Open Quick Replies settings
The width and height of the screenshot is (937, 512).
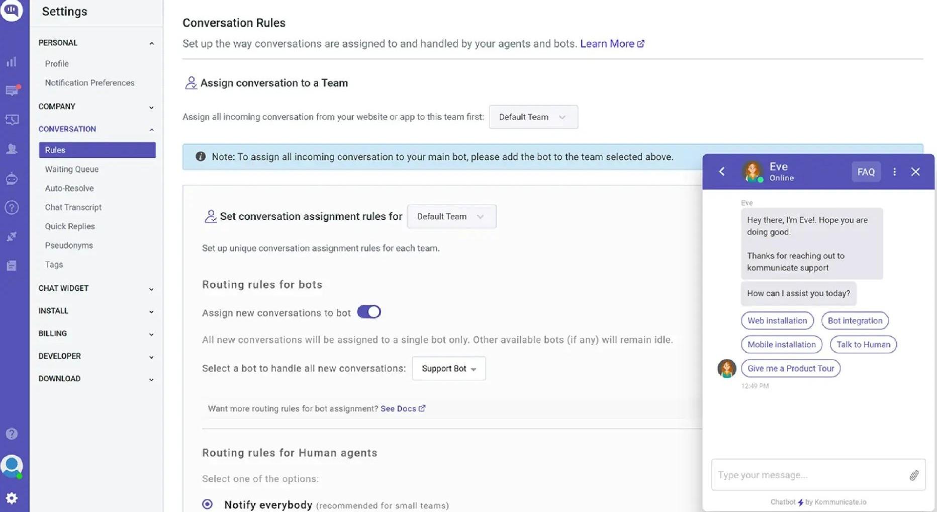[x=70, y=226]
